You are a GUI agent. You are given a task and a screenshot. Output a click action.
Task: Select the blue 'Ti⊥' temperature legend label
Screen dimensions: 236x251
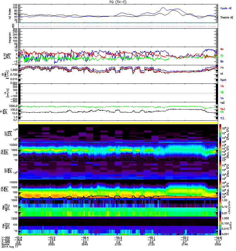(222, 118)
